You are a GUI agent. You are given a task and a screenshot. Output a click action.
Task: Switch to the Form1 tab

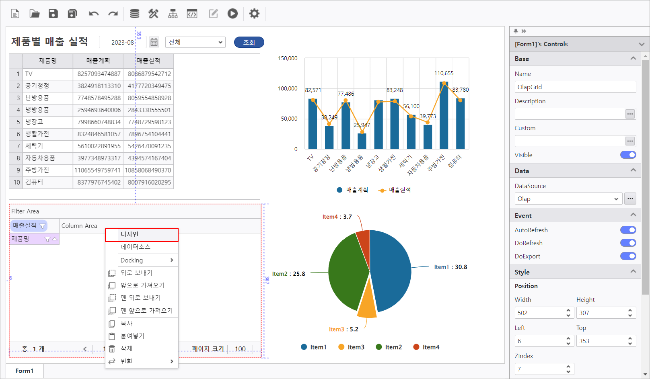click(25, 371)
